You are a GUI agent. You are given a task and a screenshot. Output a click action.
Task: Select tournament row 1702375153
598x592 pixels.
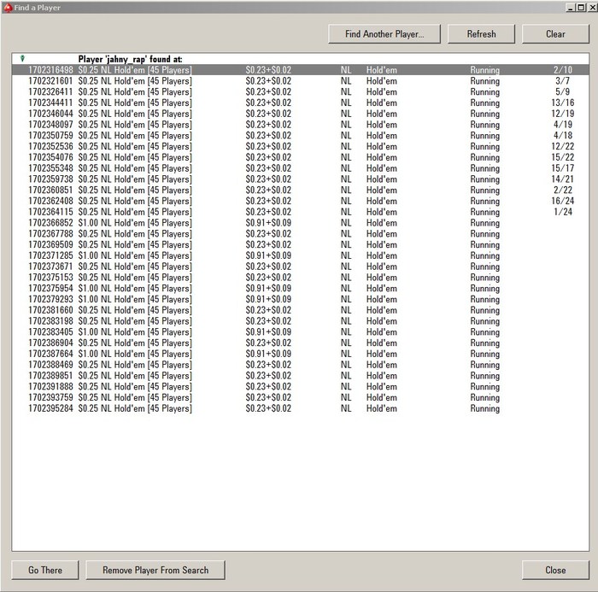(x=301, y=278)
